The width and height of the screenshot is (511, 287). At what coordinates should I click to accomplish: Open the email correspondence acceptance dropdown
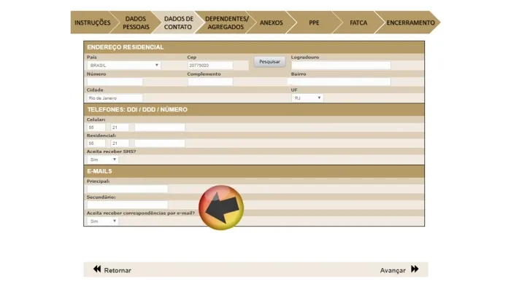[x=102, y=221]
